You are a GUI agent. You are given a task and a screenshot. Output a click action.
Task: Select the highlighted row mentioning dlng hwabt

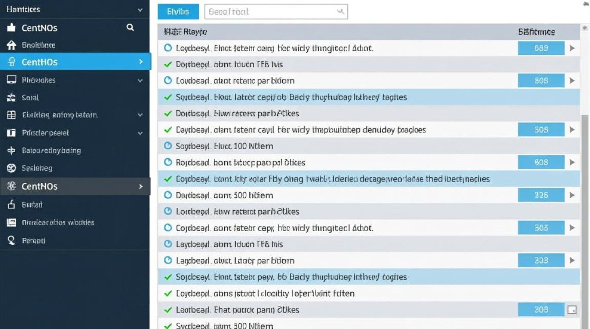click(x=369, y=179)
